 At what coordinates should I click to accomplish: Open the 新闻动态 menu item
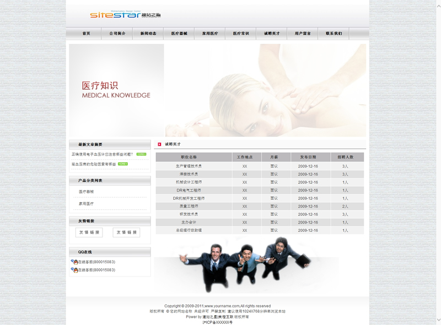pyautogui.click(x=148, y=34)
